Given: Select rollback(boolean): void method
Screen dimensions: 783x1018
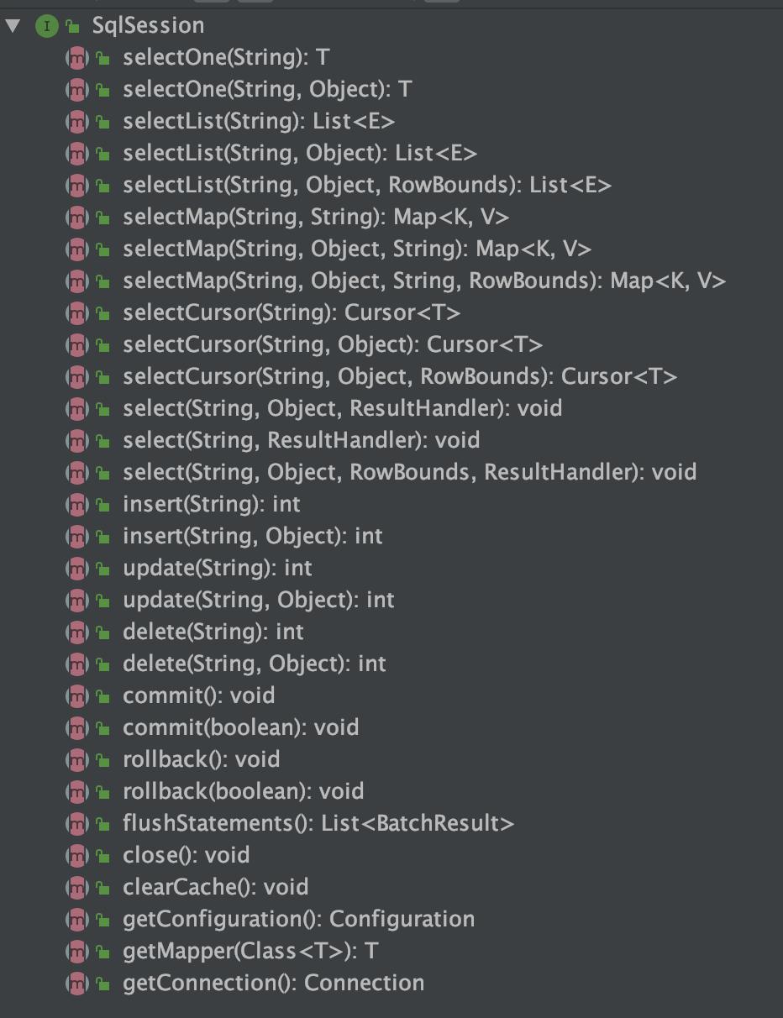Looking at the screenshot, I should coord(243,792).
